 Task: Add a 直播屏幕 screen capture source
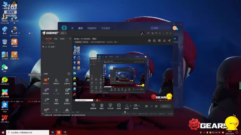93,106
